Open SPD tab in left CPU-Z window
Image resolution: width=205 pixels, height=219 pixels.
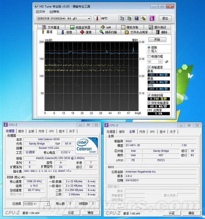point(51,131)
